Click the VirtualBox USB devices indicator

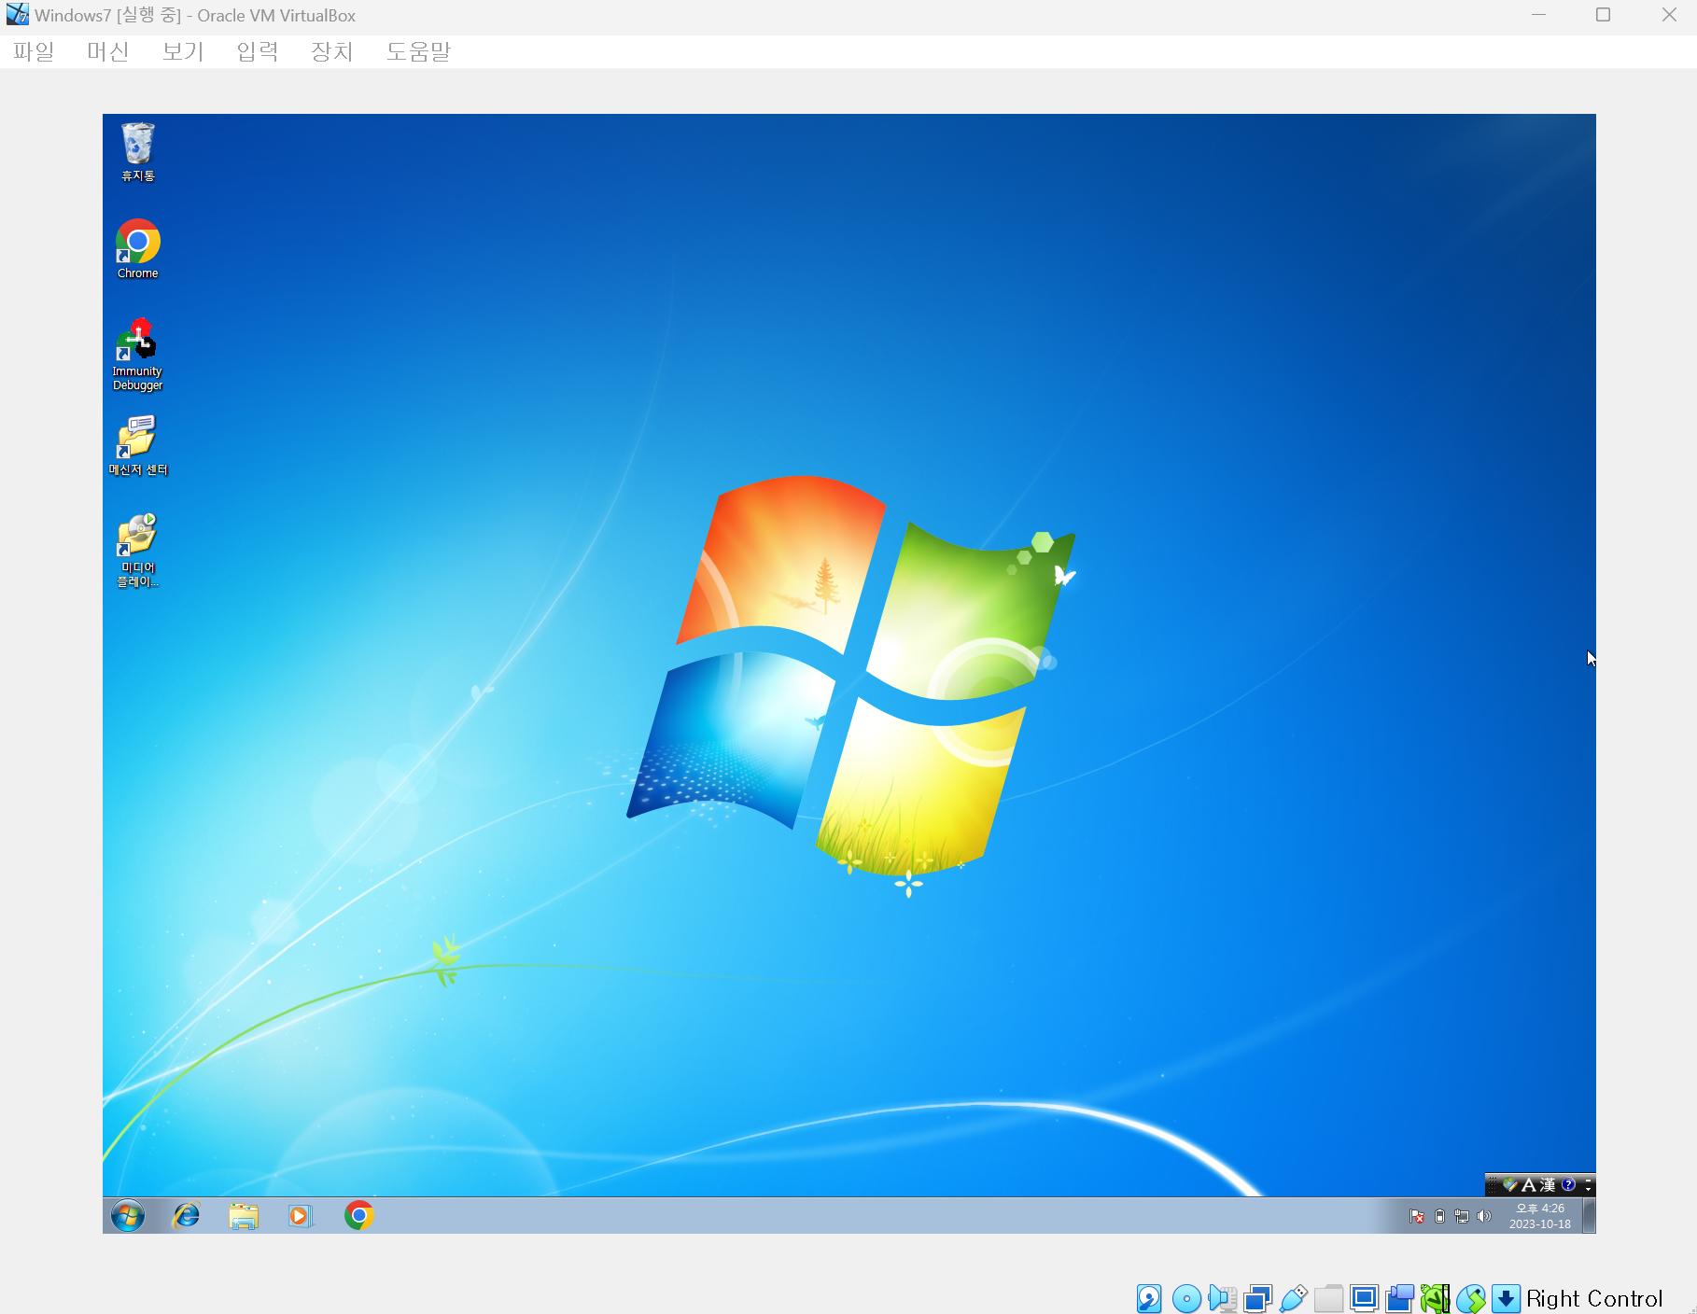1293,1298
